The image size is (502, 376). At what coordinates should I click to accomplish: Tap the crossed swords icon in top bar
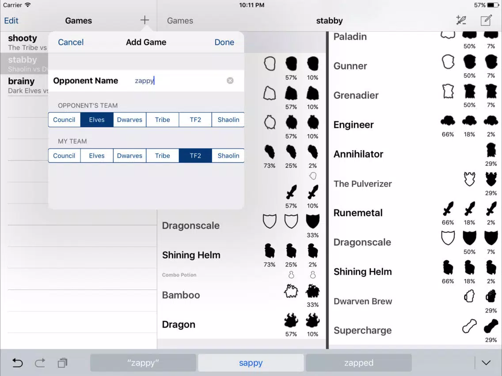[x=461, y=20]
